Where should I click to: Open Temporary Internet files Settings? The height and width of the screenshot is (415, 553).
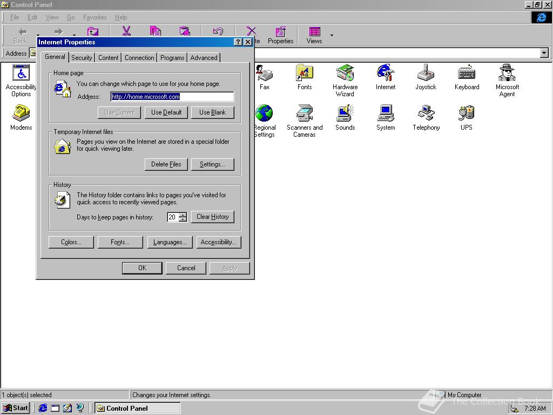point(212,164)
